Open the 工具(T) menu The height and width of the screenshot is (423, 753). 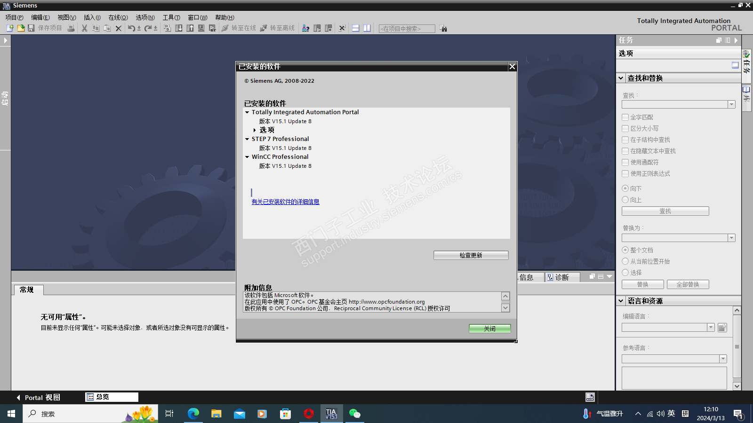(171, 17)
